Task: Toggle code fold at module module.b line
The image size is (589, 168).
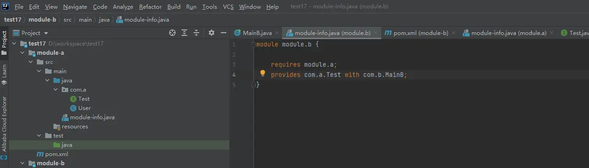Action: [253, 45]
